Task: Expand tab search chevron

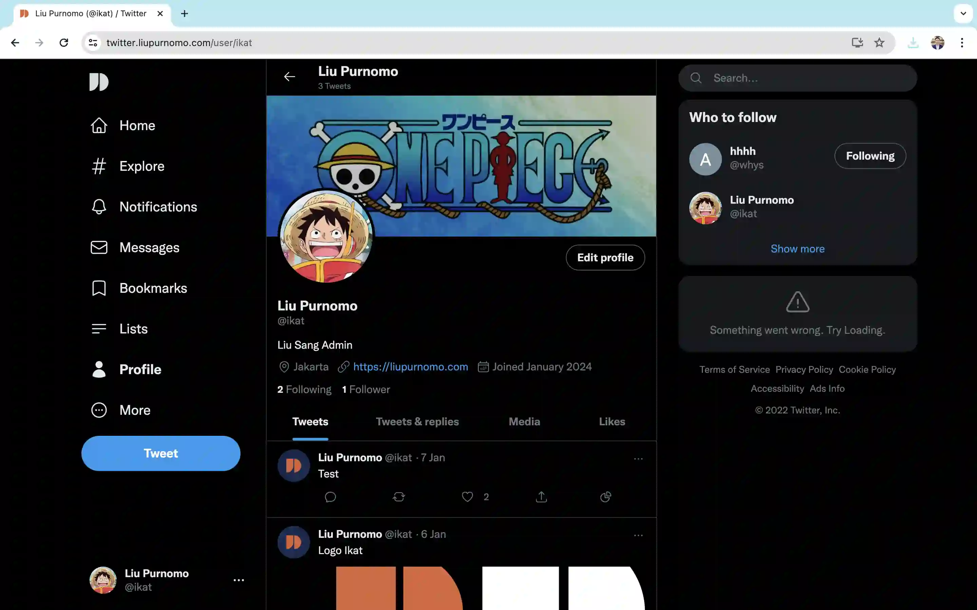Action: click(963, 14)
